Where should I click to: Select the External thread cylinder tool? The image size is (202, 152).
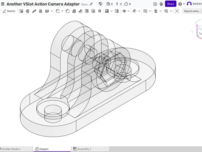(100, 11)
